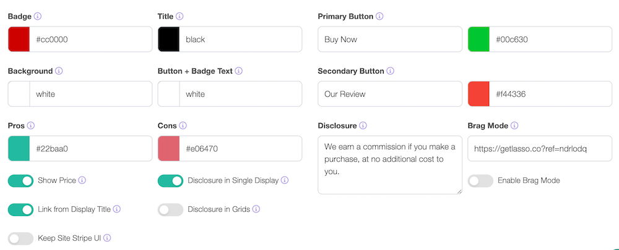Click Cons color field showing #e06470

[x=241, y=148]
